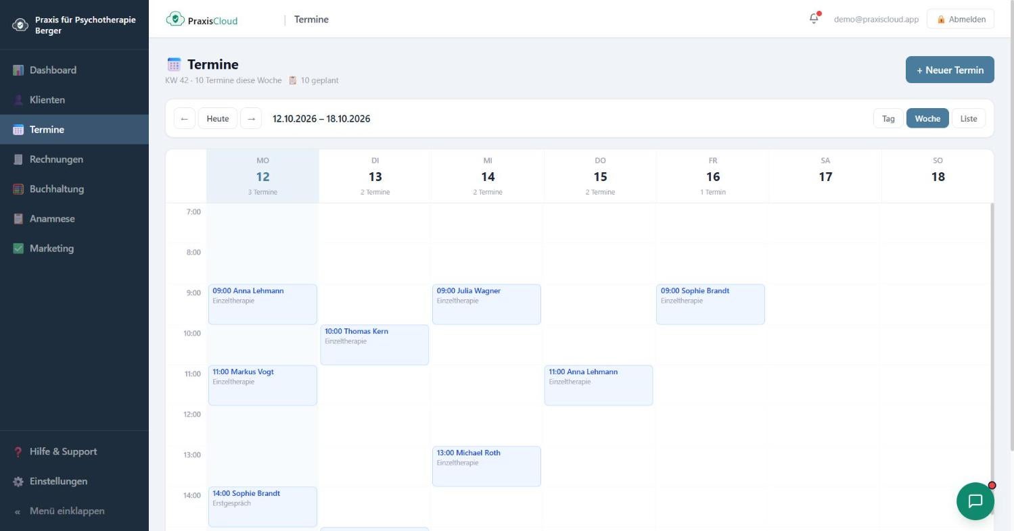
Task: Open 10:00 Thomas Kern appointment
Action: 375,345
